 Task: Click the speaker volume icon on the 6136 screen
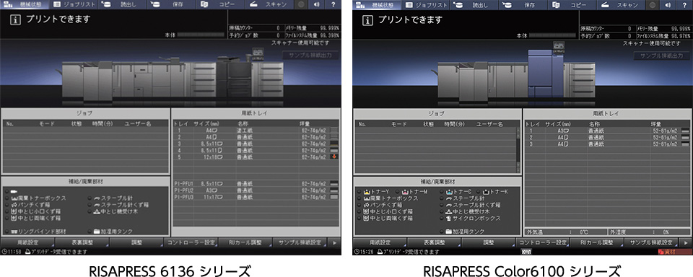point(316,5)
